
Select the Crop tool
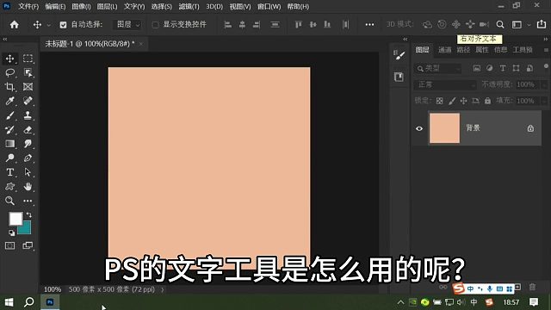(x=9, y=87)
